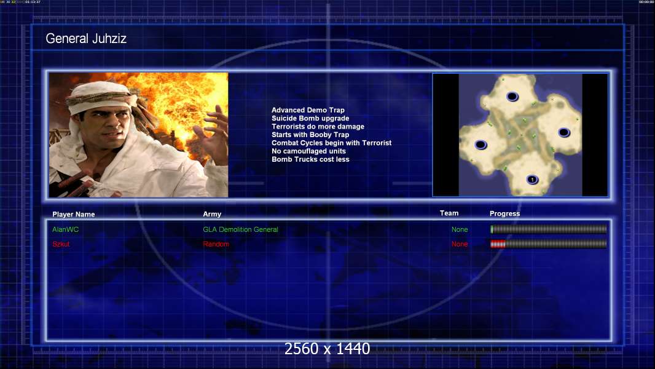Click the Random army entry for Szkut
Image resolution: width=655 pixels, height=369 pixels.
(216, 244)
